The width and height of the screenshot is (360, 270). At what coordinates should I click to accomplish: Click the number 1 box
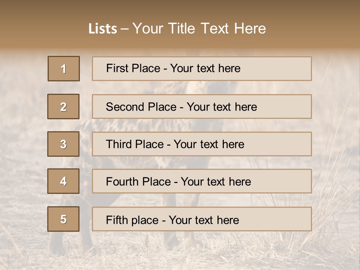coord(64,69)
